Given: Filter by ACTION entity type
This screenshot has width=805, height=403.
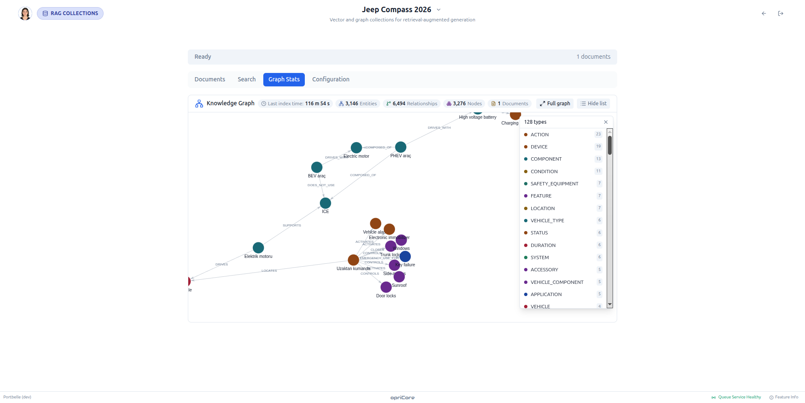Looking at the screenshot, I should 563,135.
